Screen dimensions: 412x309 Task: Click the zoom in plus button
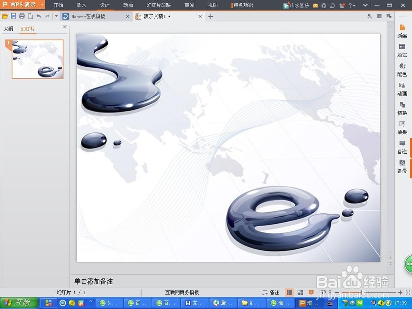(x=400, y=293)
